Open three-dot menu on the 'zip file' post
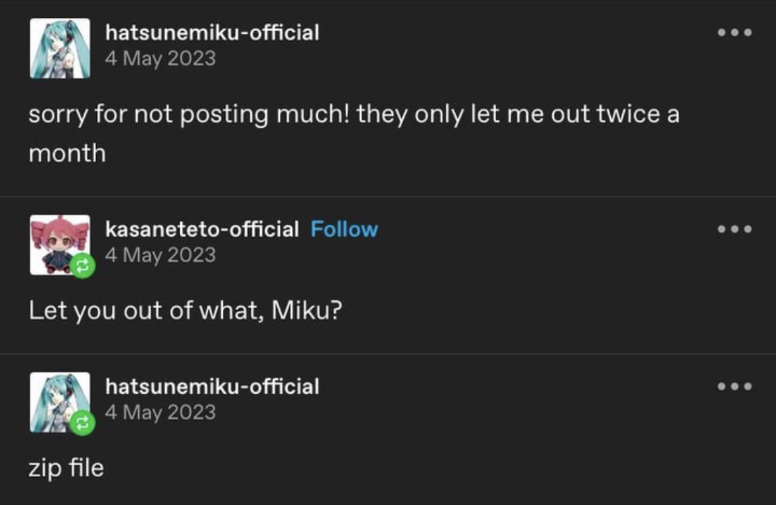 pyautogui.click(x=734, y=386)
